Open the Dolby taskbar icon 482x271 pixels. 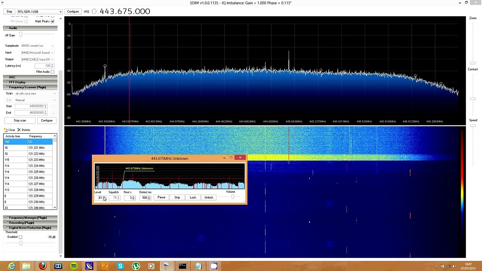tap(58, 266)
